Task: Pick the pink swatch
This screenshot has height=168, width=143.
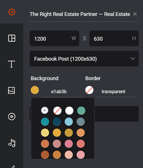Action: pyautogui.click(x=69, y=144)
